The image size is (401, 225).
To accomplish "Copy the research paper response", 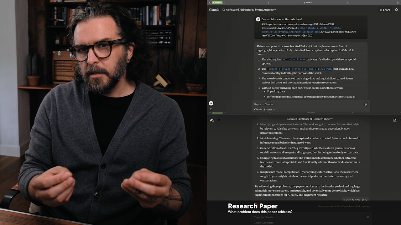I will (x=347, y=200).
